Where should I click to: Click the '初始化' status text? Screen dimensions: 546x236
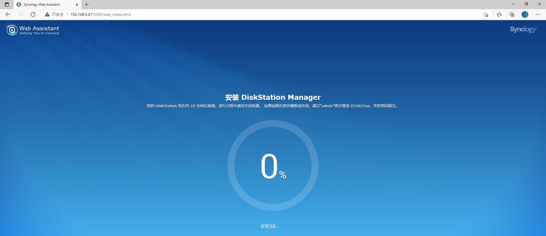(x=270, y=227)
